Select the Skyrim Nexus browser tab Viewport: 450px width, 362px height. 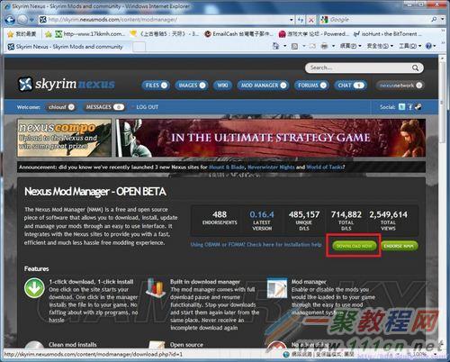click(67, 47)
